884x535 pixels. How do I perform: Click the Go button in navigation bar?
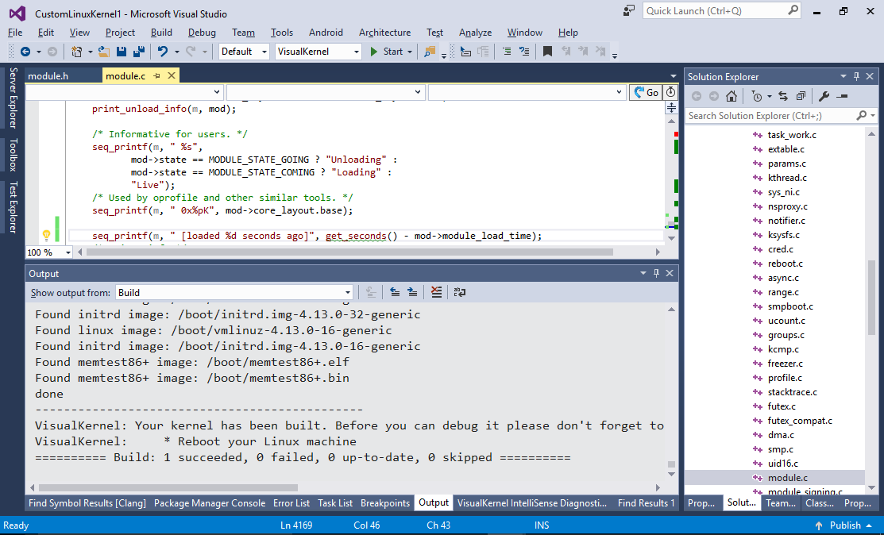646,92
